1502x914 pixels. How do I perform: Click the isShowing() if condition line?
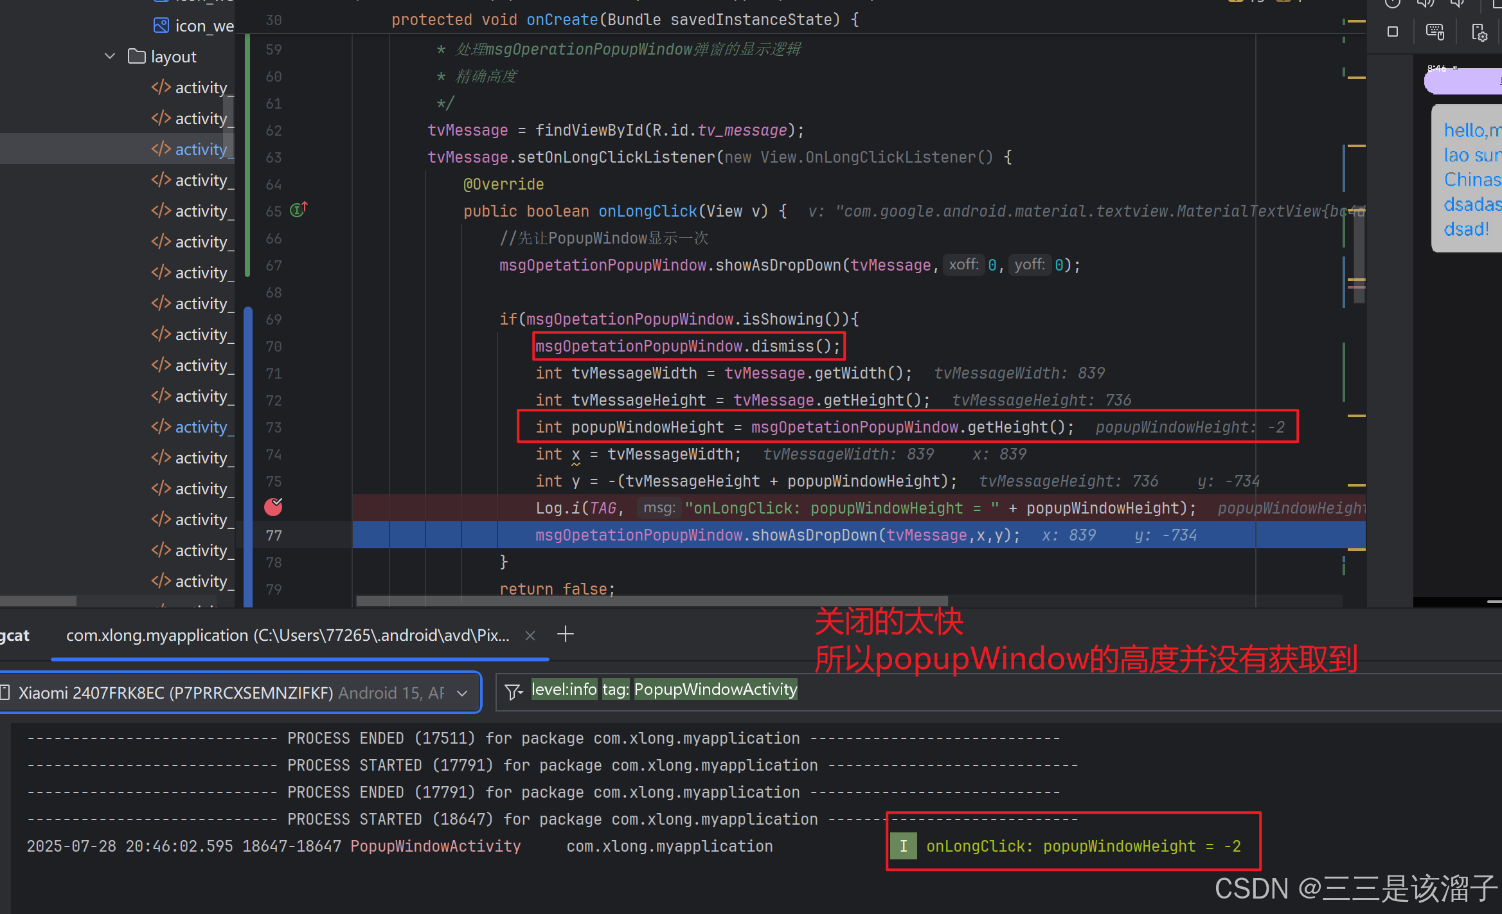coord(679,319)
